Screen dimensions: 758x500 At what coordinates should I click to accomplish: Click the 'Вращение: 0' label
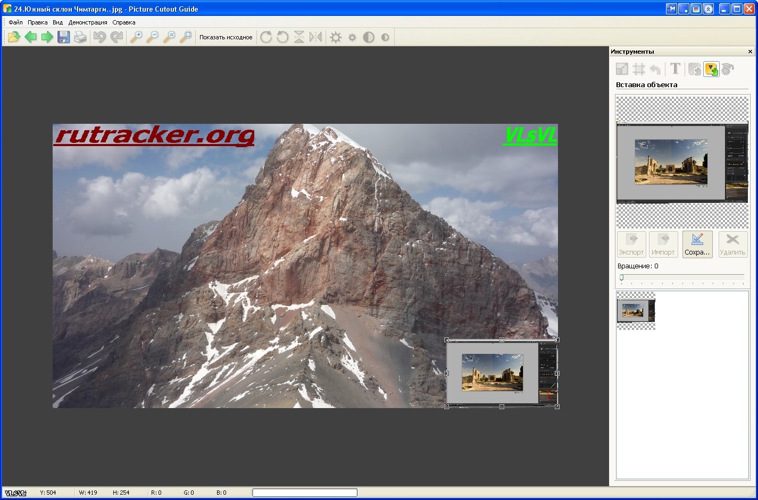pyautogui.click(x=638, y=266)
